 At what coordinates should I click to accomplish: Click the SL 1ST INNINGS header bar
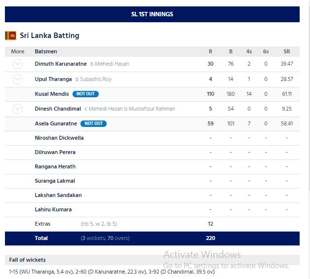pyautogui.click(x=152, y=14)
